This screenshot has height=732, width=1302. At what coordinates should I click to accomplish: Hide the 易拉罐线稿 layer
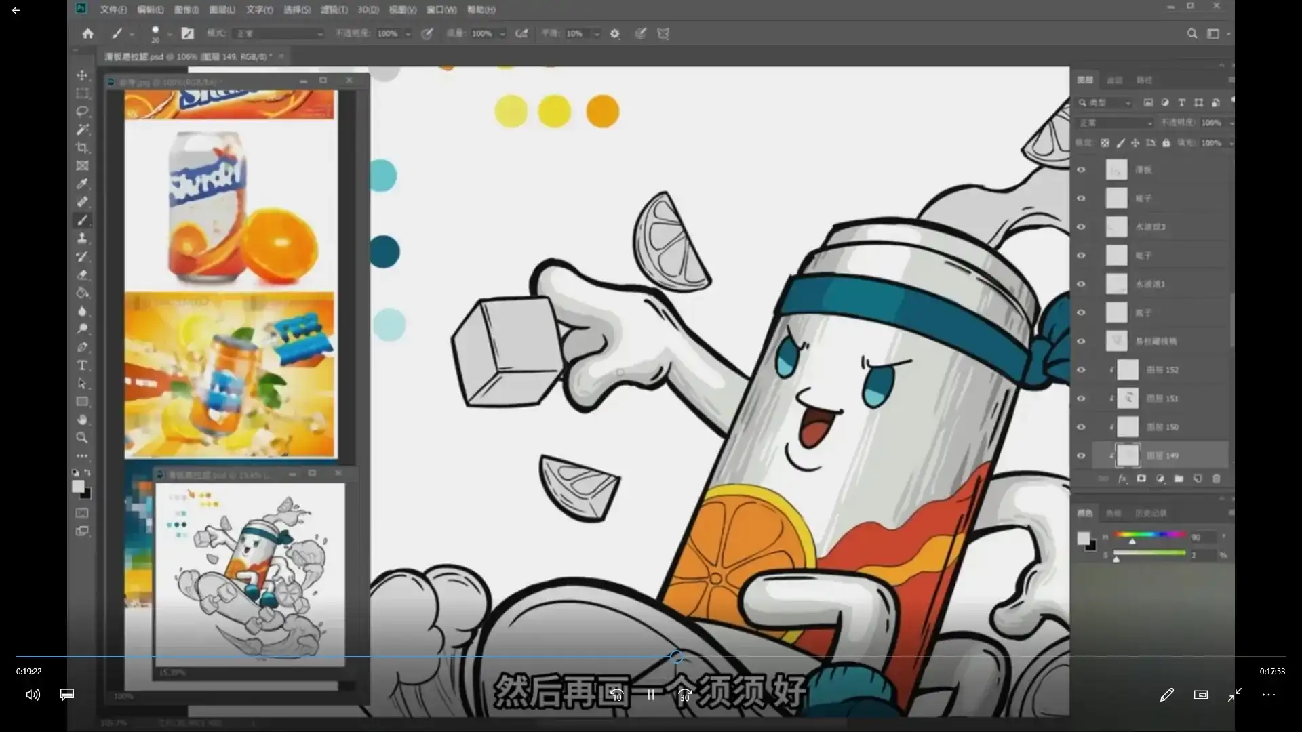(x=1082, y=341)
